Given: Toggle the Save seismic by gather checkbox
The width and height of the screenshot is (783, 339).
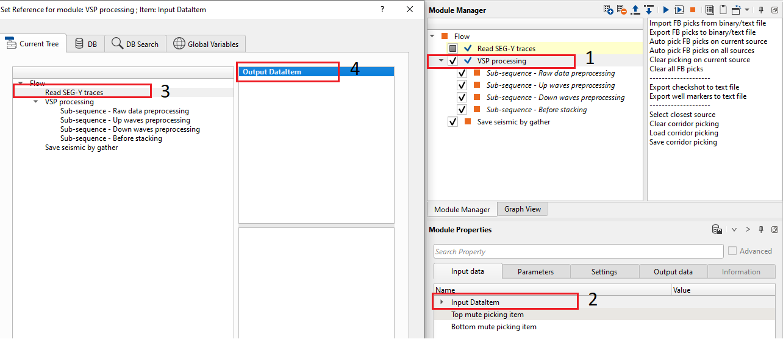Looking at the screenshot, I should (452, 122).
